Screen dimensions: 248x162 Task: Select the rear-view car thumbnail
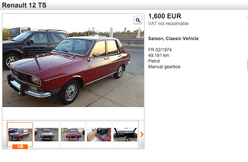[x=73, y=135]
